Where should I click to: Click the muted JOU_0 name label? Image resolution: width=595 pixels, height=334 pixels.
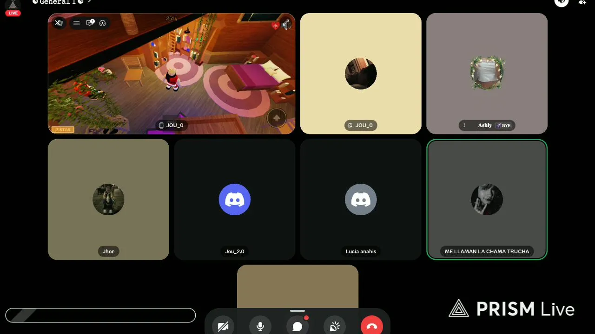(361, 125)
